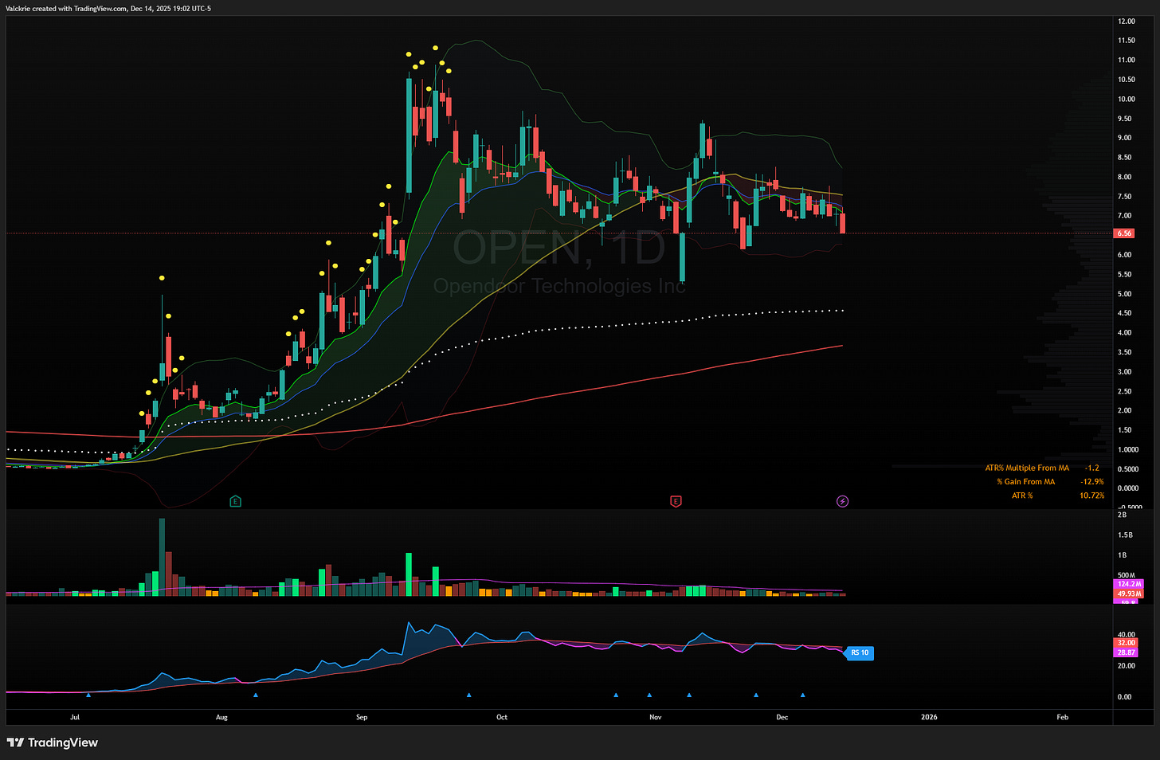This screenshot has height=760, width=1160.
Task: Click the 0.00 RS axis label
Action: [1124, 697]
